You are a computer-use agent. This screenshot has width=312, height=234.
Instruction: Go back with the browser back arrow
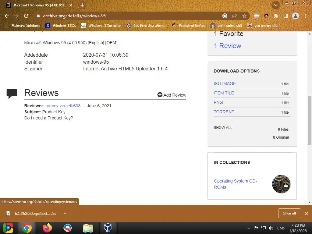[x=7, y=16]
